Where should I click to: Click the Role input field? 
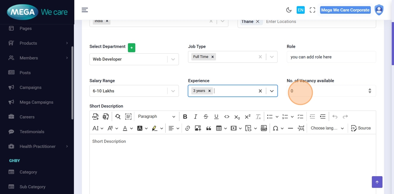click(331, 57)
